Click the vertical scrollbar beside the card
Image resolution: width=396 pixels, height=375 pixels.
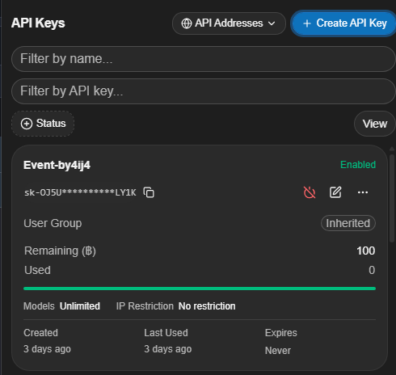[x=392, y=196]
